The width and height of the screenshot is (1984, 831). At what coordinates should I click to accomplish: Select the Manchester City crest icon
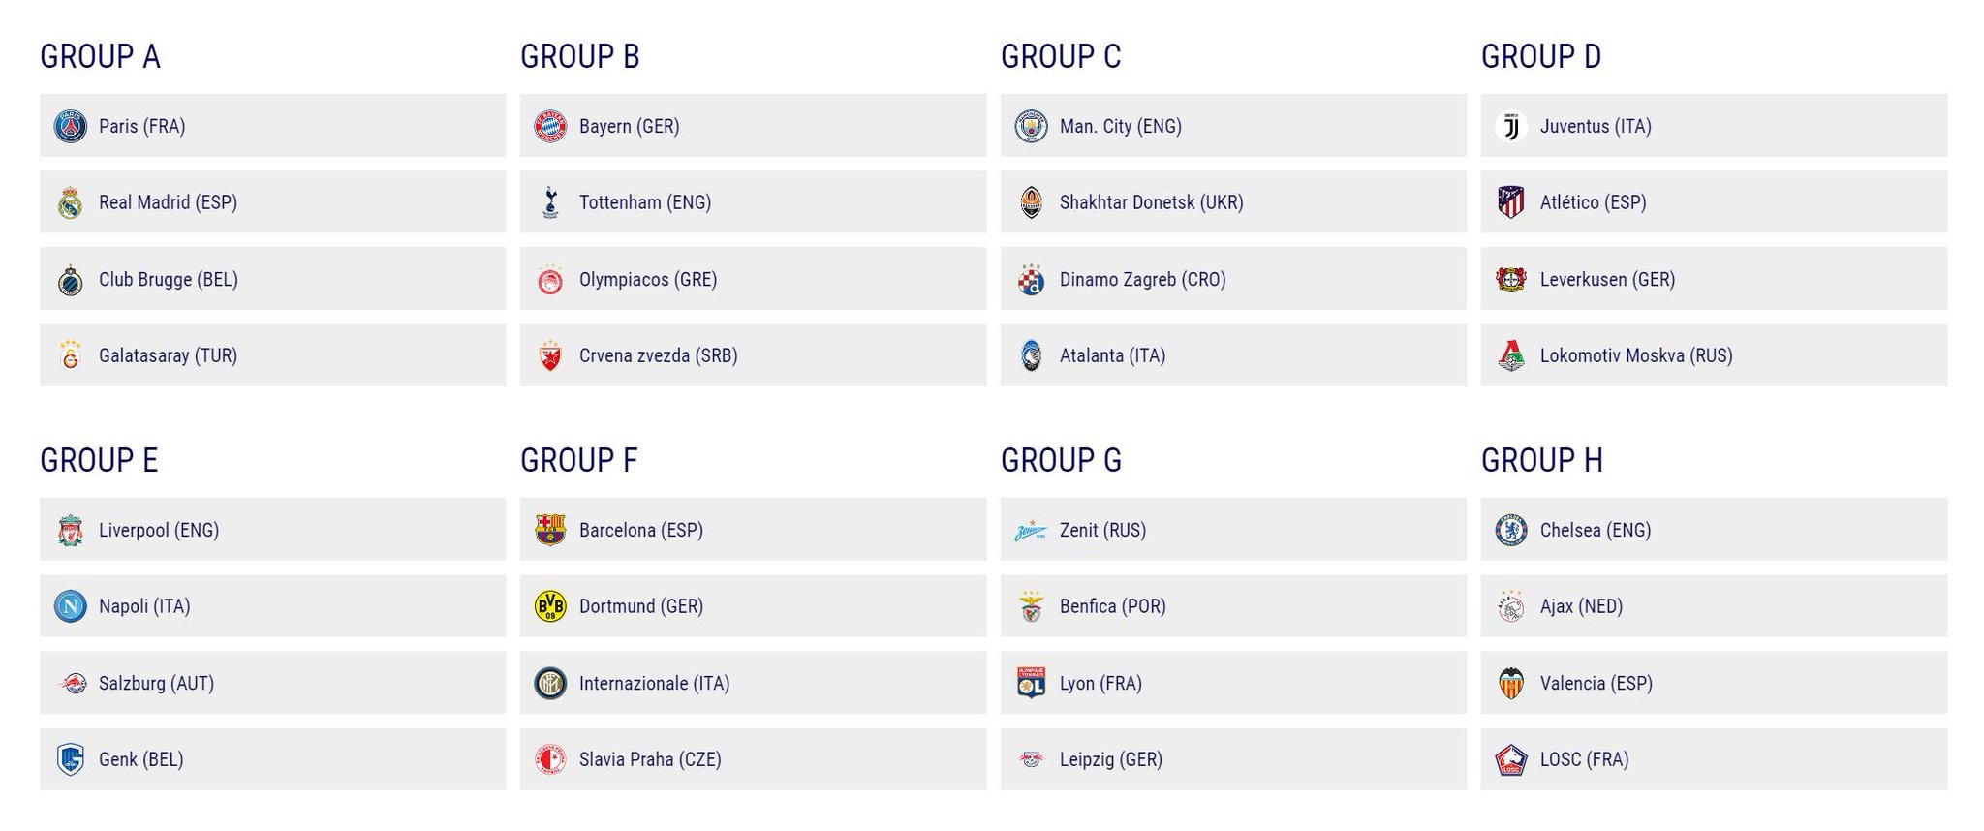(x=1031, y=126)
